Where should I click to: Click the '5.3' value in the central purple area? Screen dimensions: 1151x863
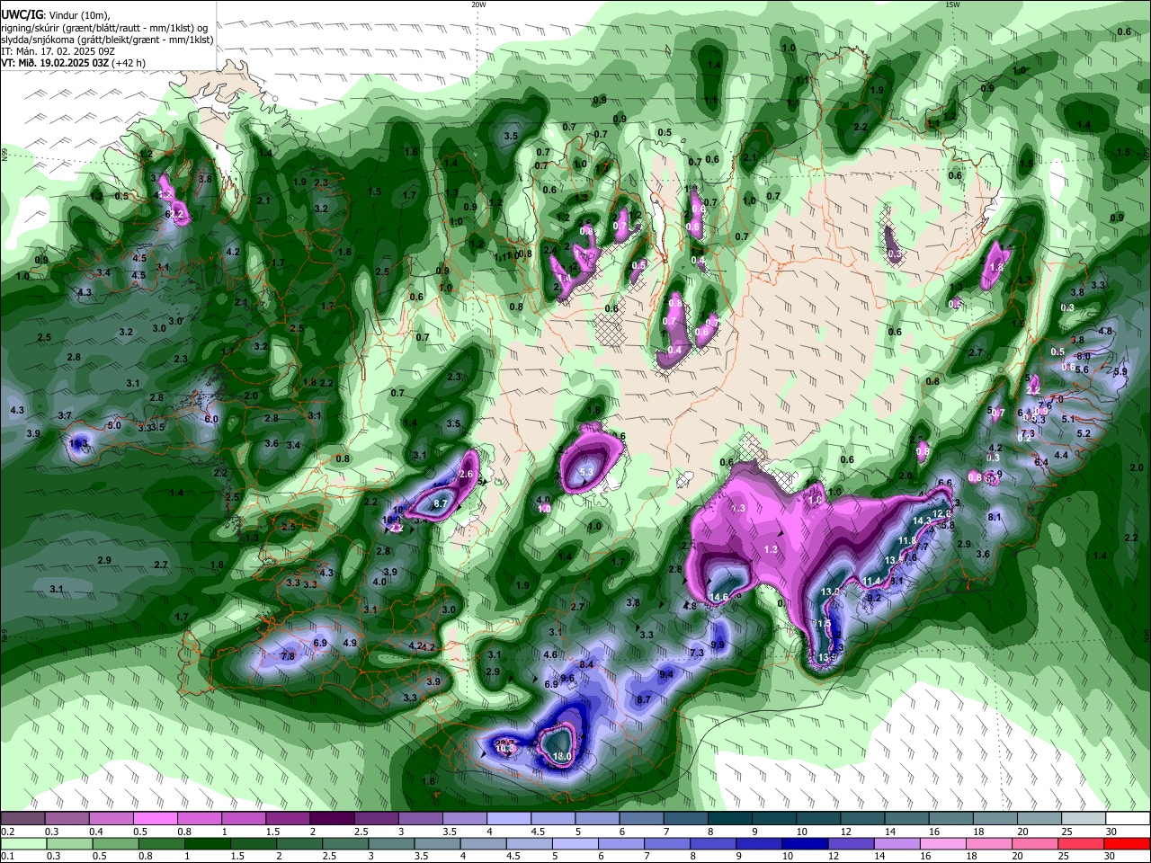pyautogui.click(x=587, y=472)
